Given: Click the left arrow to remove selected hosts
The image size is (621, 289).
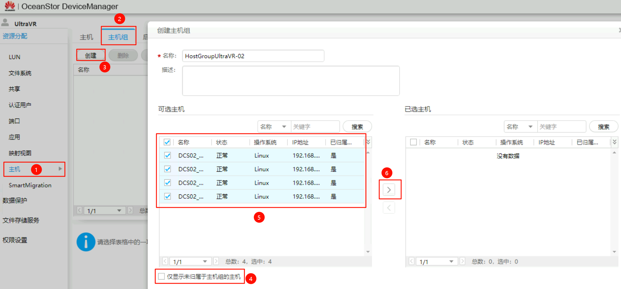Looking at the screenshot, I should tap(389, 208).
